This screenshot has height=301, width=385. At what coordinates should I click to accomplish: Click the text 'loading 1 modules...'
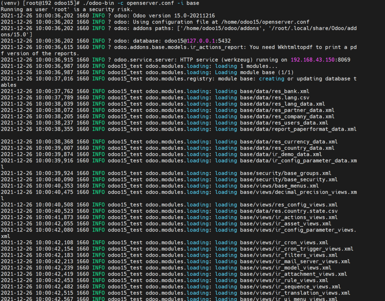[x=246, y=66]
